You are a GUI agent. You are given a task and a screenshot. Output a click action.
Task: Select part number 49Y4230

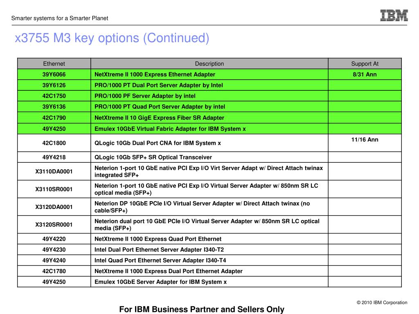click(x=54, y=250)
